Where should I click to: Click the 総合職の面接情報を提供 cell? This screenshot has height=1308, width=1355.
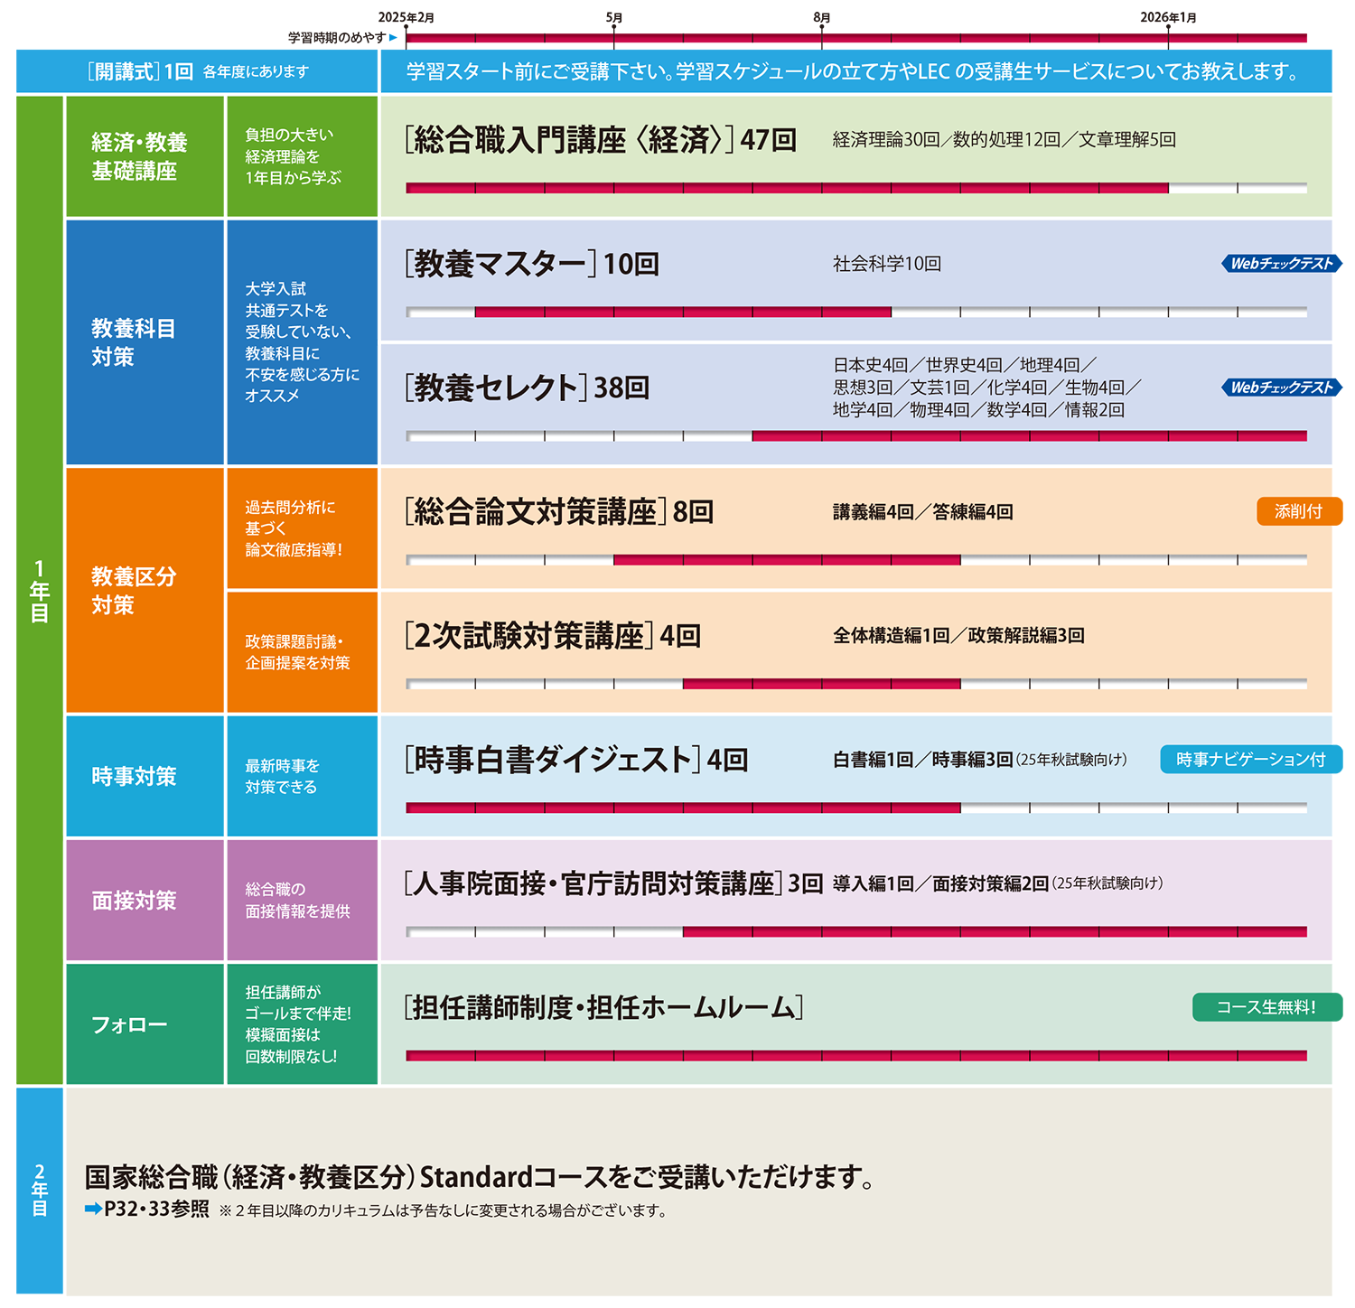coord(302,900)
